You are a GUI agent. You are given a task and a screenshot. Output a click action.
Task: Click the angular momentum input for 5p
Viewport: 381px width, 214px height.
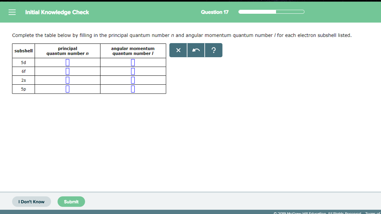point(133,89)
